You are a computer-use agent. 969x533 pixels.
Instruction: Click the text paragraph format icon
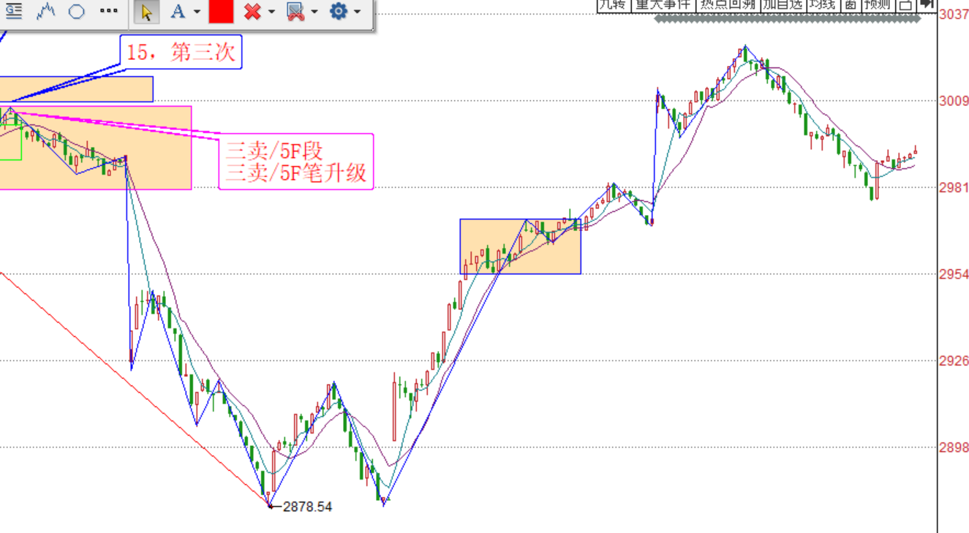point(14,12)
